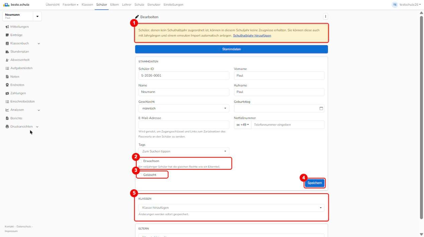Click the Druckansichten printer icon
The height and width of the screenshot is (237, 424).
coord(7,127)
